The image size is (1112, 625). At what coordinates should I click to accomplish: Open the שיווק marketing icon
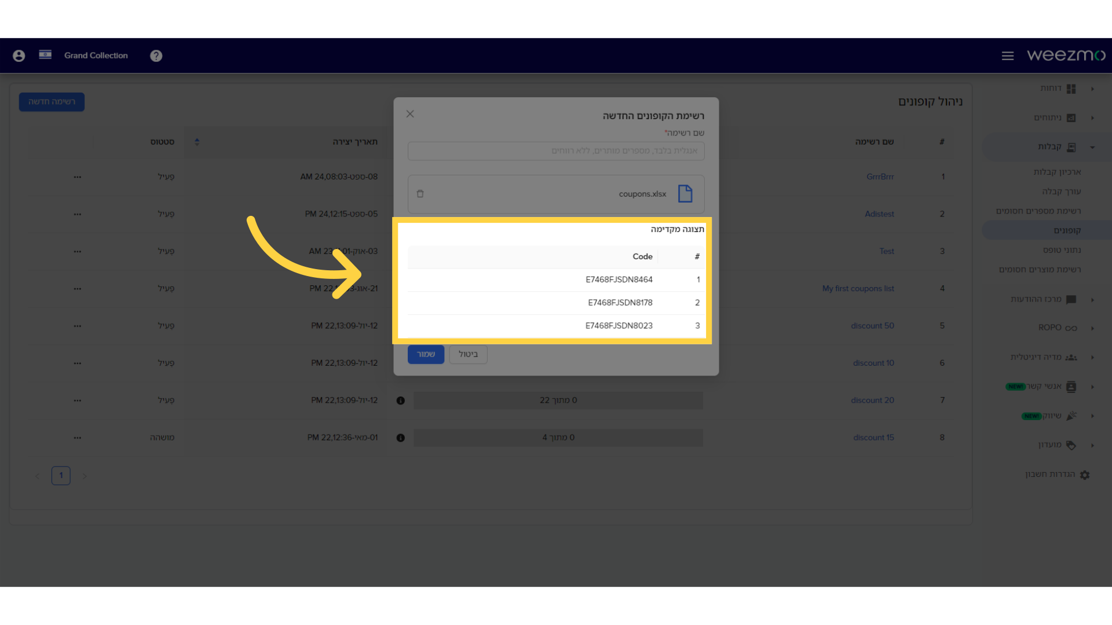click(x=1071, y=416)
